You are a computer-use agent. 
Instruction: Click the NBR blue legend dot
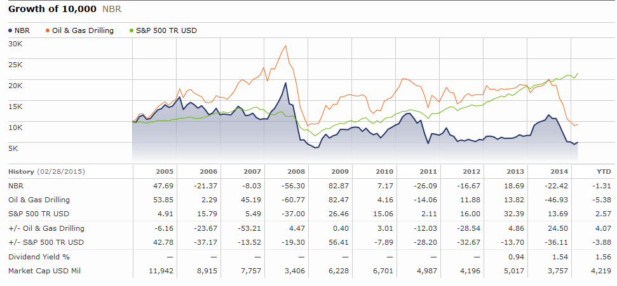pyautogui.click(x=10, y=30)
